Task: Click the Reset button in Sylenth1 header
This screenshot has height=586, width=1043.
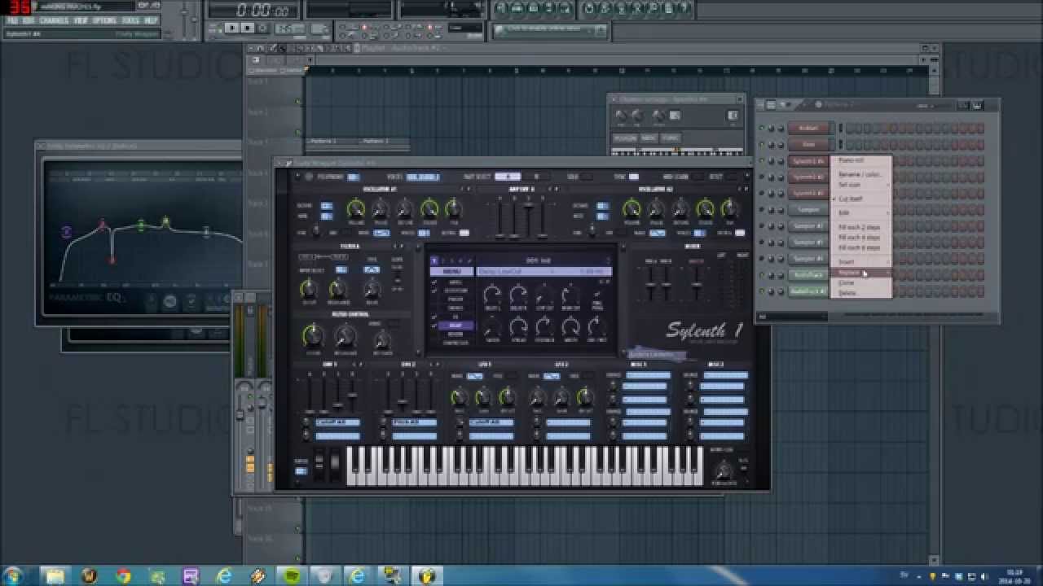Action: 732,177
